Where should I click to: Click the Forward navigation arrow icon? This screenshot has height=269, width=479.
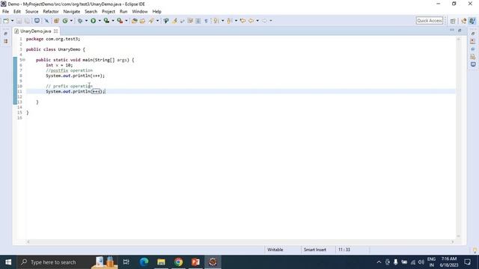264,21
